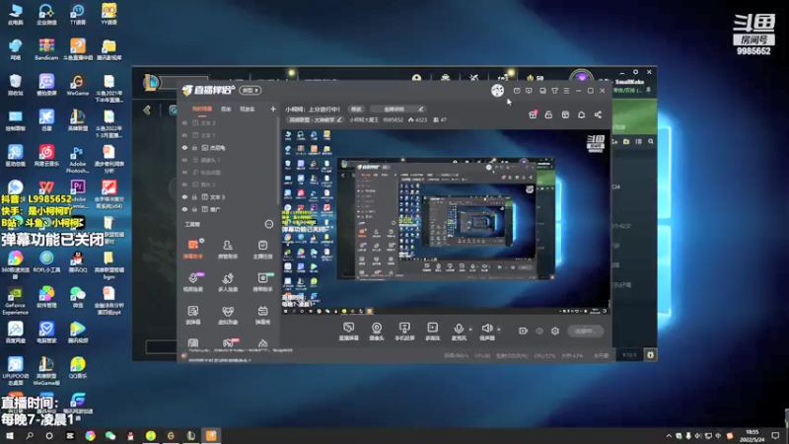789x444 pixels.
Task: Open Bandicam desktop shortcut
Action: pyautogui.click(x=46, y=50)
